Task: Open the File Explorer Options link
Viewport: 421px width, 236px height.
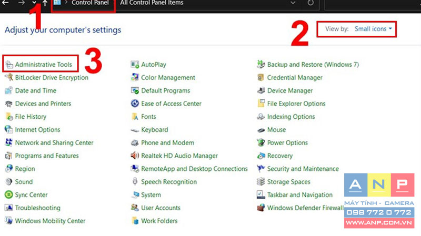Action: tap(296, 104)
